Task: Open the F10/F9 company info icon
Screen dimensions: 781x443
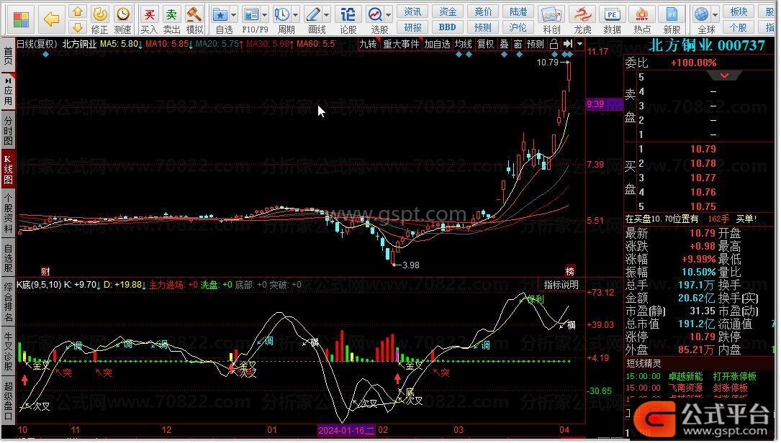Action: pos(251,14)
